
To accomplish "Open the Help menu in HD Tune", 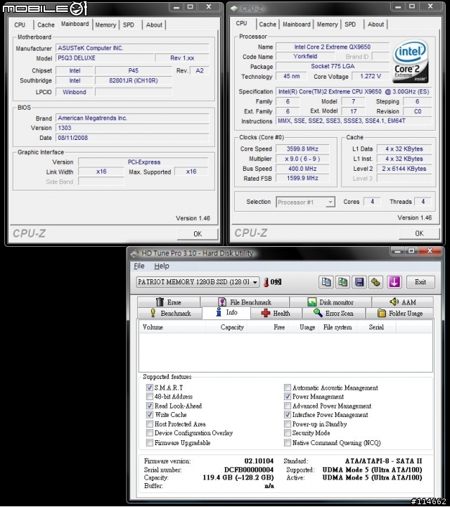I will [x=162, y=266].
